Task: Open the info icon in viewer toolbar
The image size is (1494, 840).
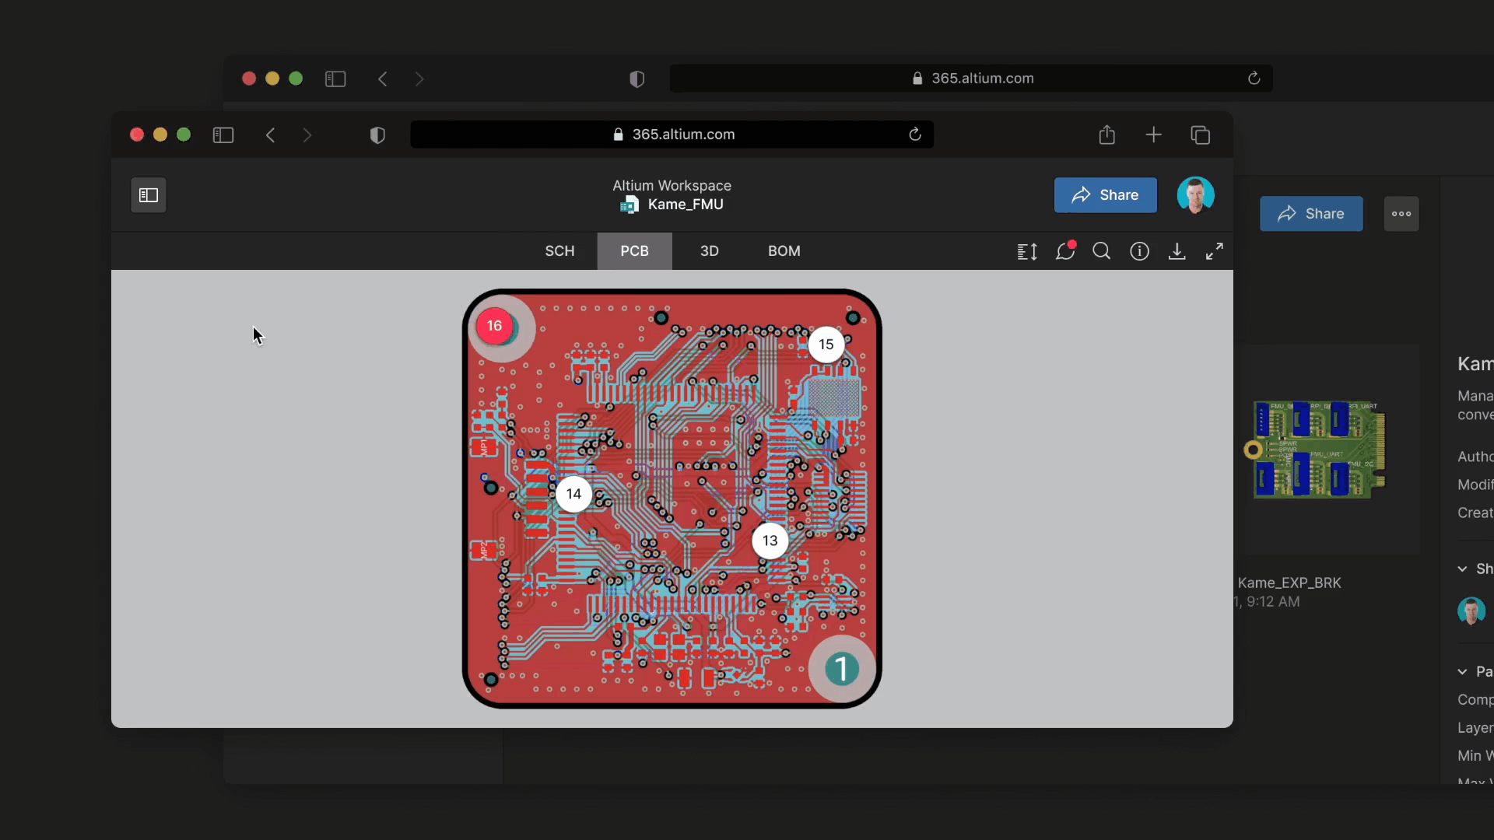Action: [1139, 251]
